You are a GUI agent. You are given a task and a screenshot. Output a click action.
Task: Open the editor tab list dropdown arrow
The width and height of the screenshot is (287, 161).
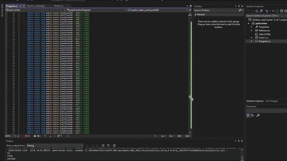(x=187, y=6)
